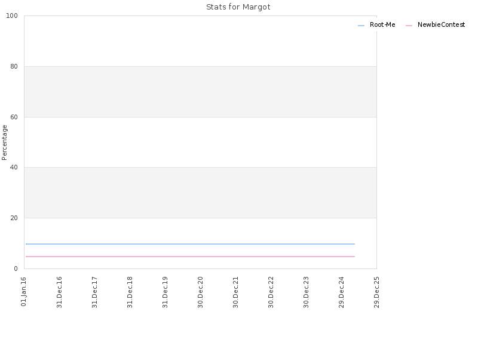Select the 31.Dec.18 x-axis label
The image size is (478, 358).
coord(130,292)
